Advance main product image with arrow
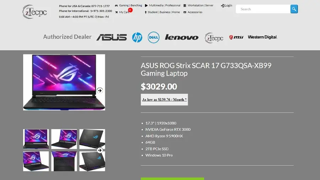320x180 pixels. point(100,90)
